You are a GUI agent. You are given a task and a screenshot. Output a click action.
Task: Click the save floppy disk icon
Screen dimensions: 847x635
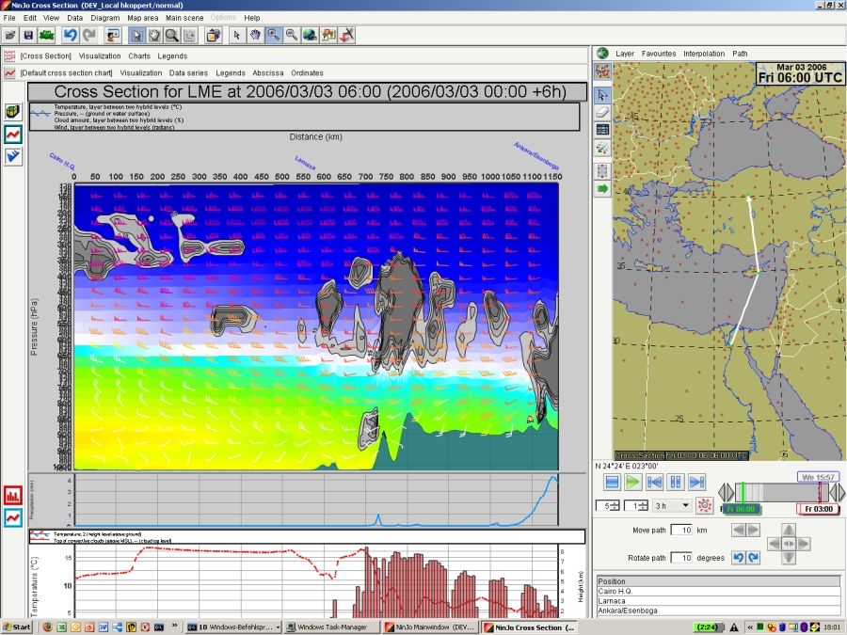click(28, 36)
